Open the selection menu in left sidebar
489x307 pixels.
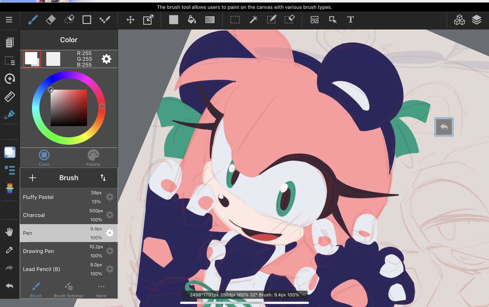point(9,61)
